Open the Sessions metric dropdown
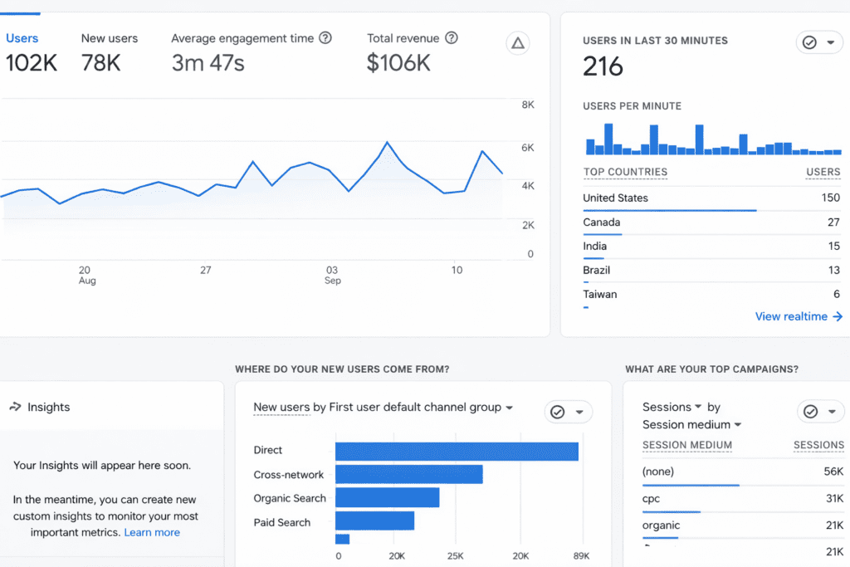 [x=672, y=407]
